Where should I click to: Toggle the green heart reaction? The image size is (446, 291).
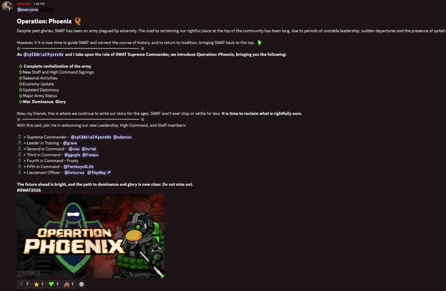[54, 284]
